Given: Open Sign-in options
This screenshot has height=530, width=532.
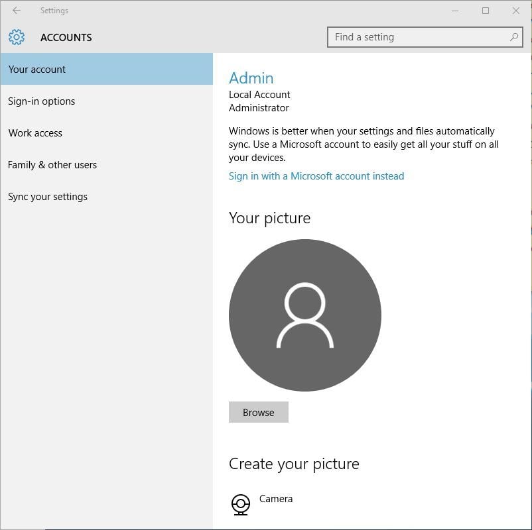Looking at the screenshot, I should (x=107, y=101).
